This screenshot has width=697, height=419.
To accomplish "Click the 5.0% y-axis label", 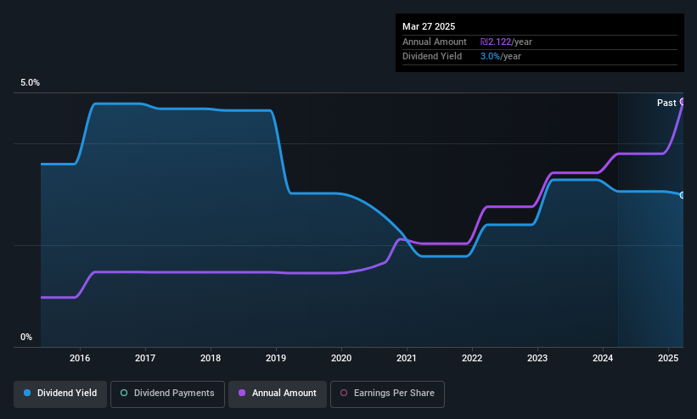I will [x=31, y=82].
